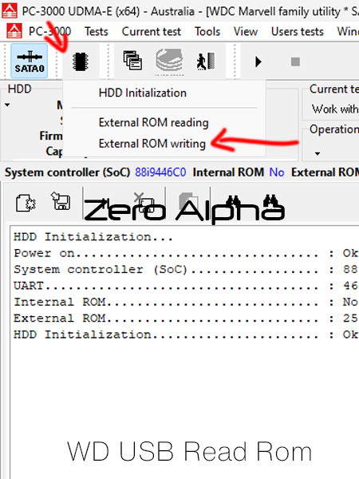Click the Internal ROM value No

(x=277, y=172)
